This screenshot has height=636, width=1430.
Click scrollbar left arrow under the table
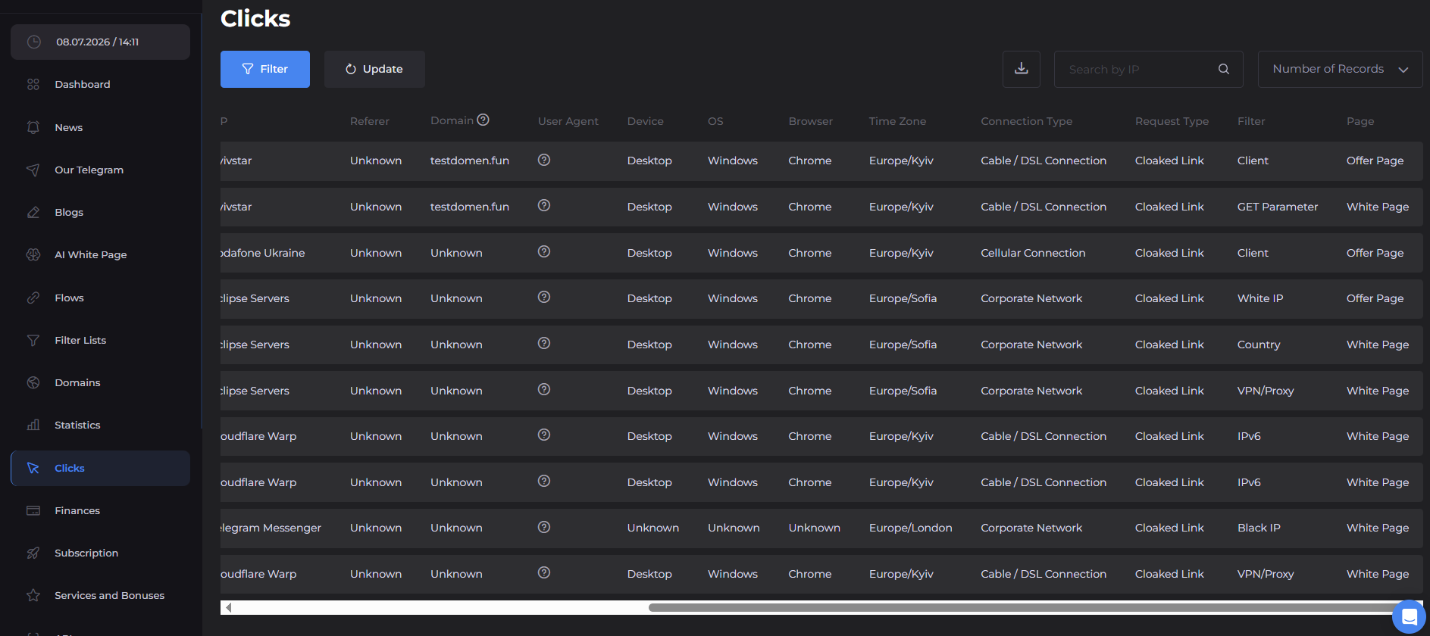coord(228,607)
